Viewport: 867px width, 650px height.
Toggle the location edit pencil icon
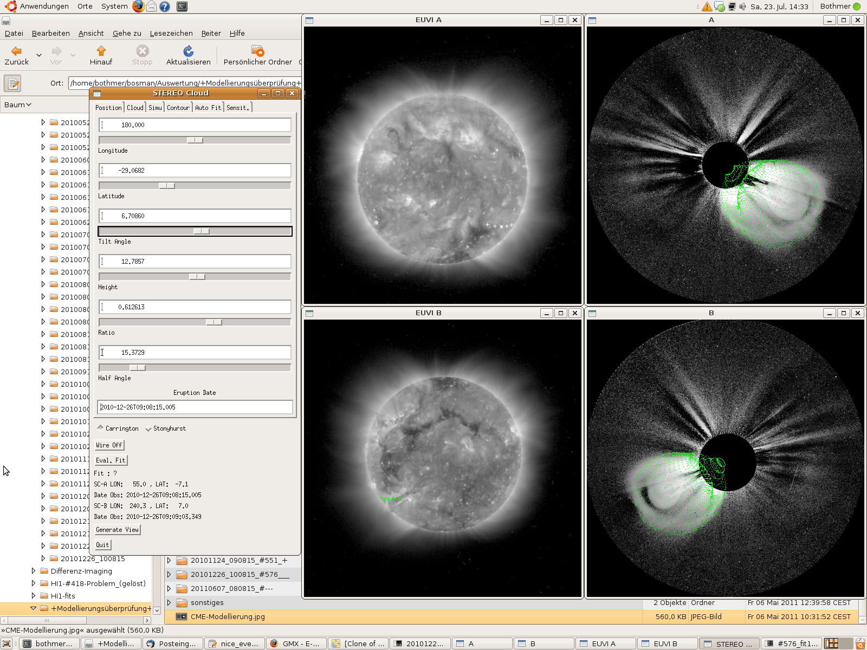12,83
